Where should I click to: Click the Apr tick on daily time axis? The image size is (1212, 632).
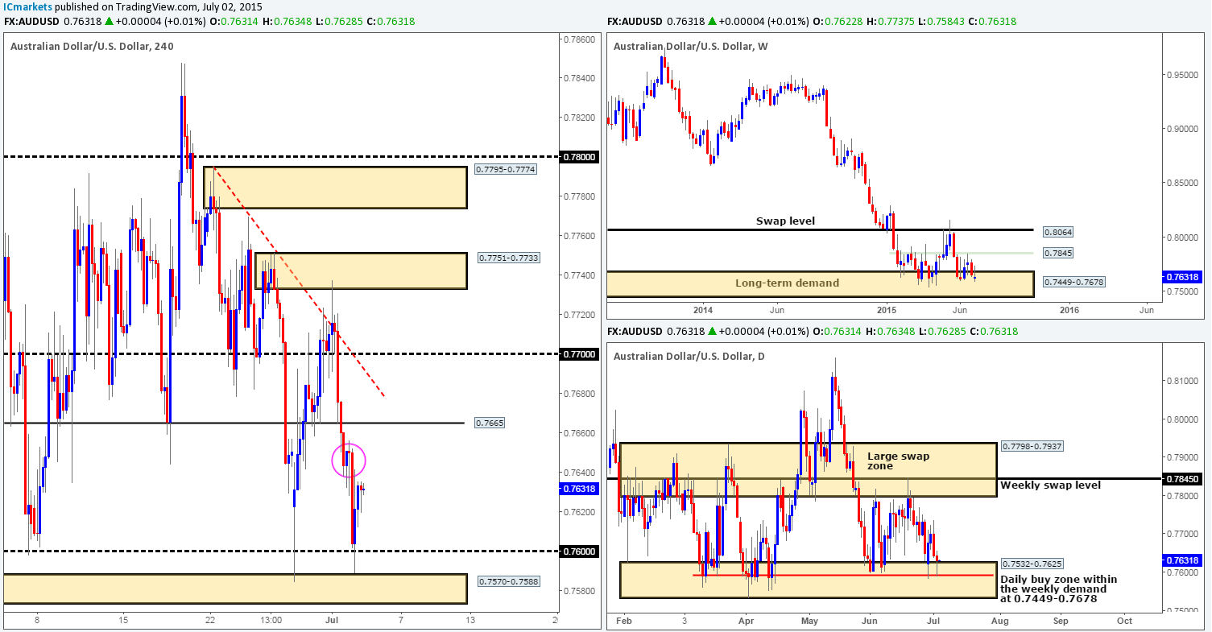(745, 621)
